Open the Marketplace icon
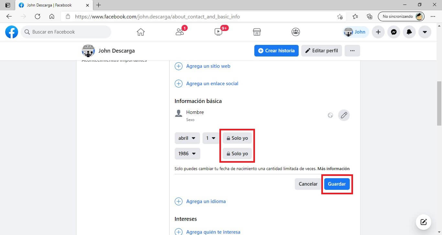Viewport: 442px width, 235px height. click(257, 32)
